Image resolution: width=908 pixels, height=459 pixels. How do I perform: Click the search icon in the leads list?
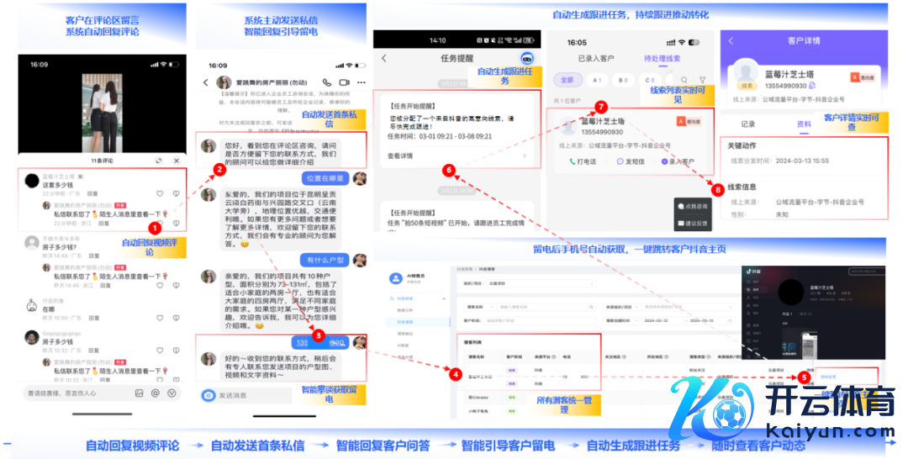point(684,80)
